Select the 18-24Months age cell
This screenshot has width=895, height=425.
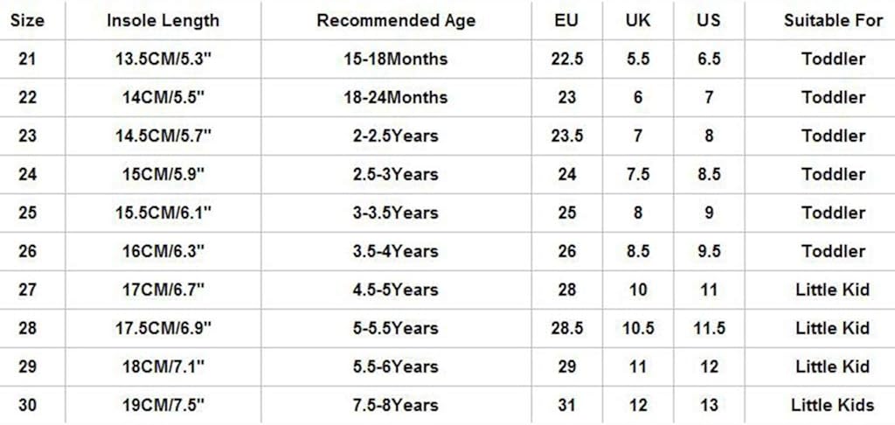coord(396,97)
